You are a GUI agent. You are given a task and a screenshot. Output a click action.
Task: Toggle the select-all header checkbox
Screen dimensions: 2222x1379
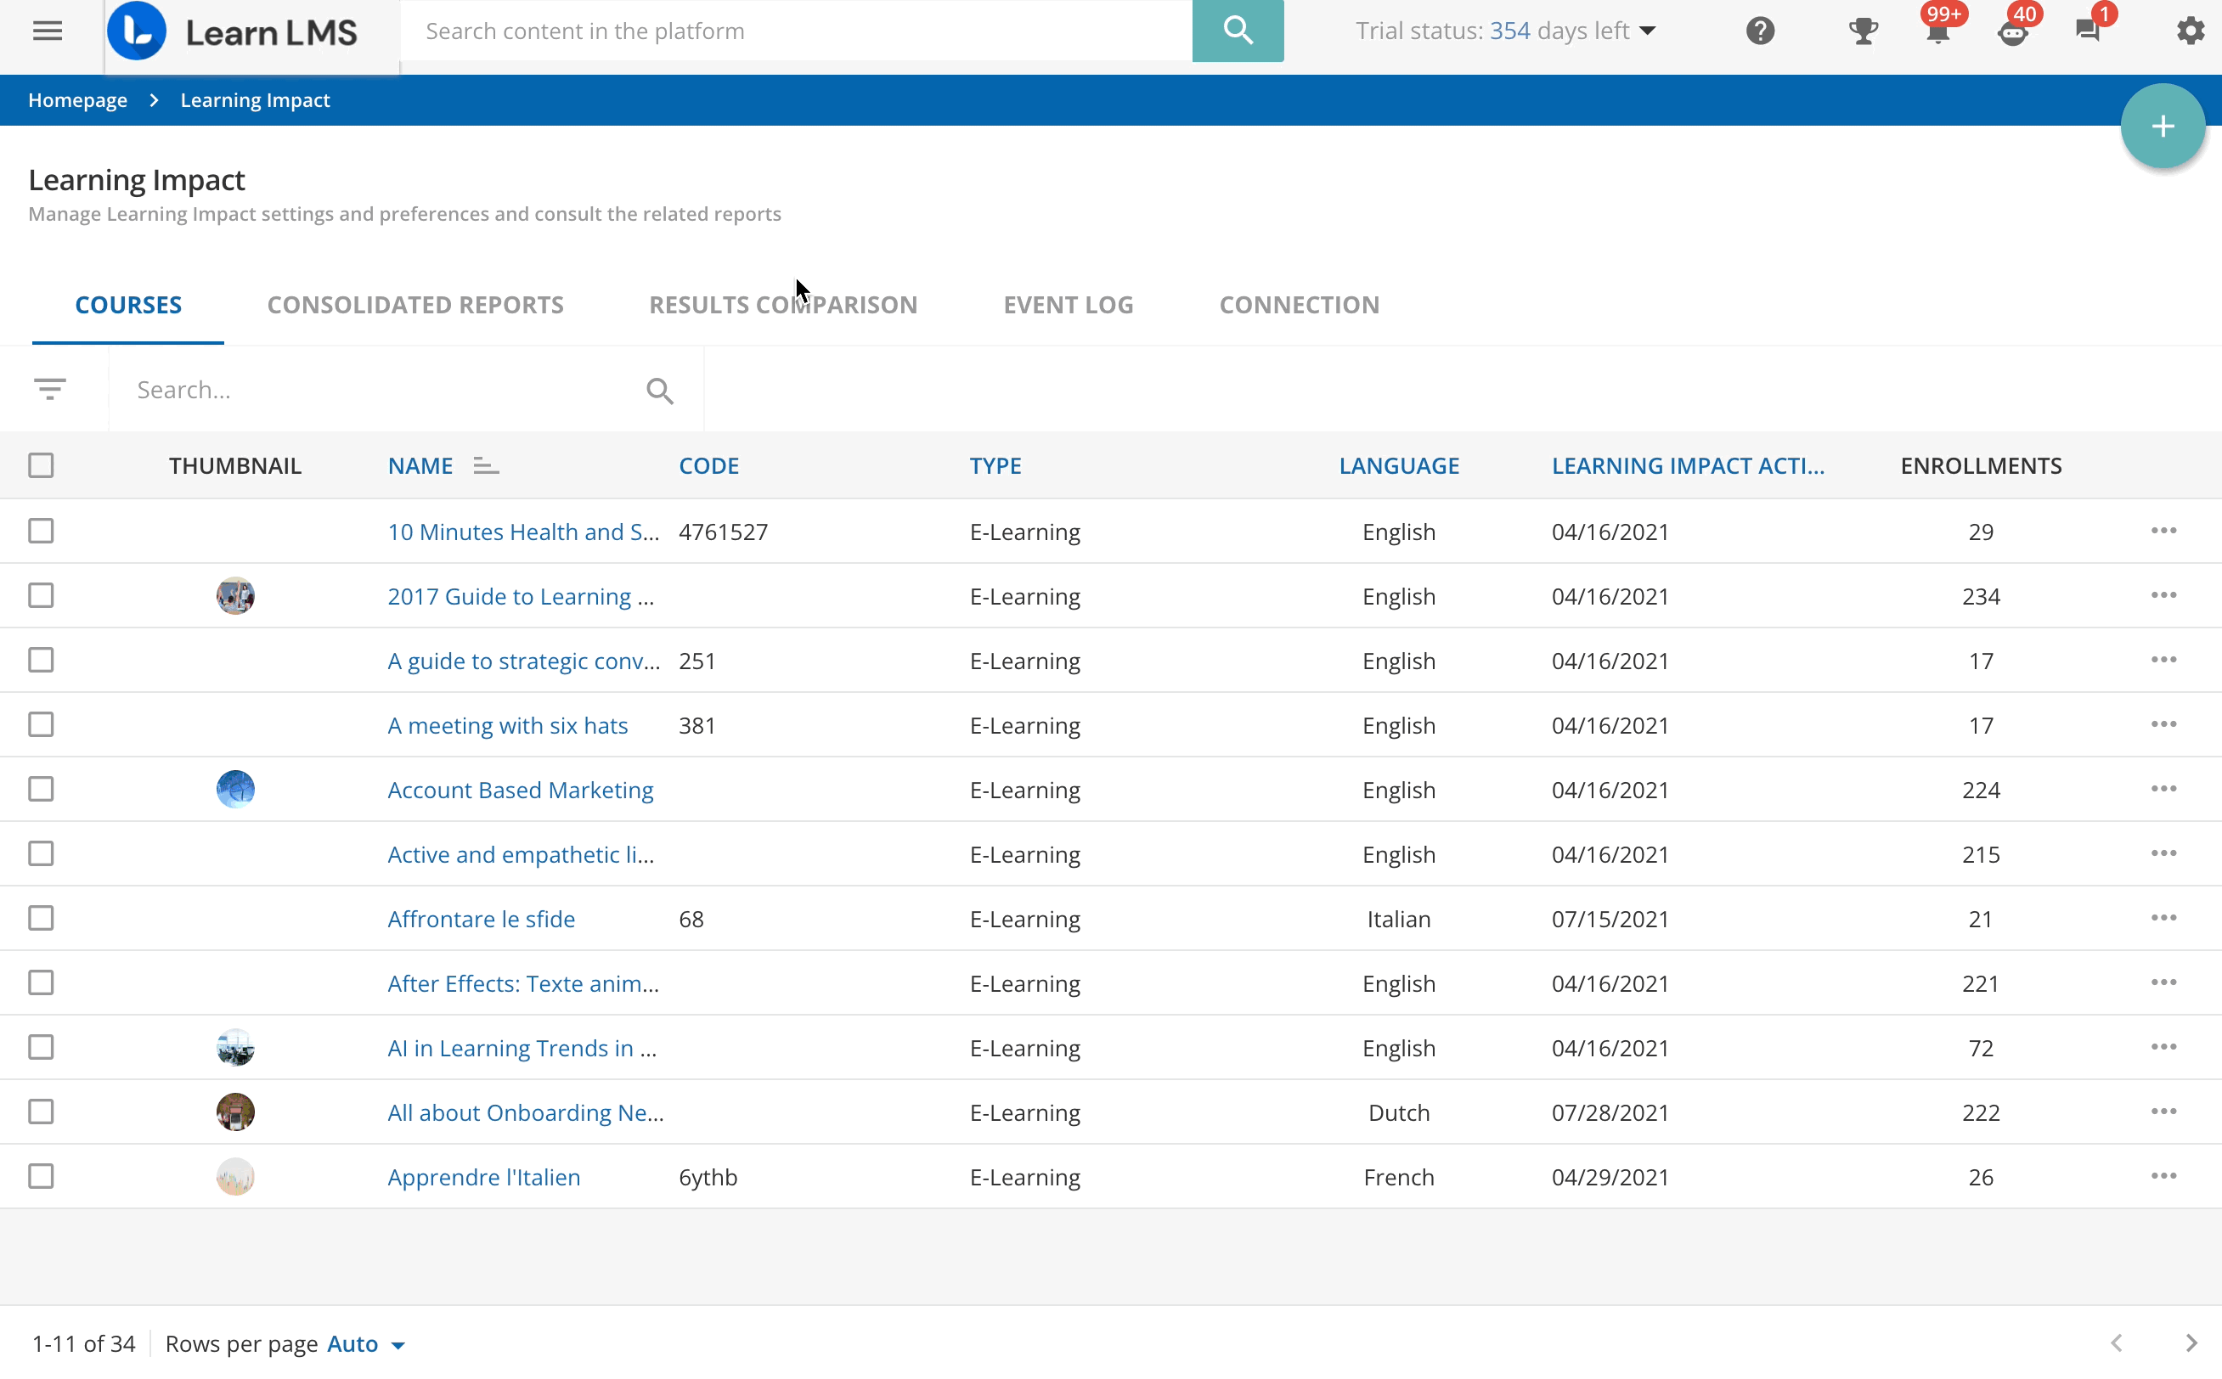(x=41, y=466)
